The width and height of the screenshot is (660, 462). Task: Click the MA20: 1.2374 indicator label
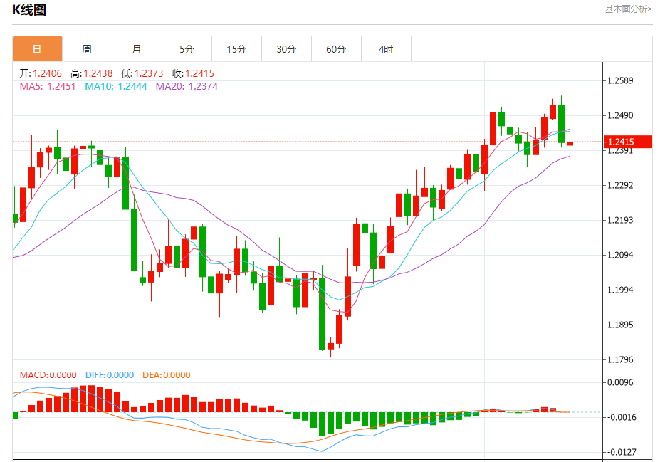coord(187,86)
